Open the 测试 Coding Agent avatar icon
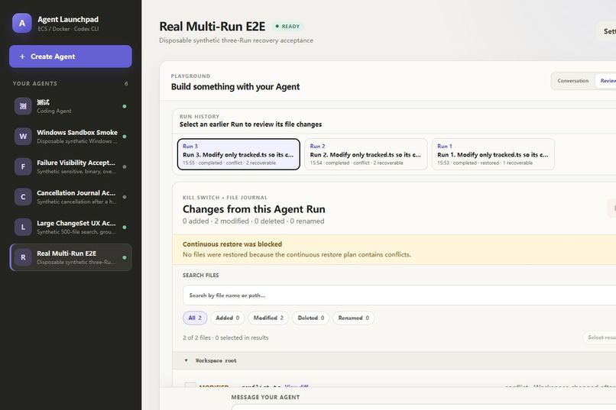The height and width of the screenshot is (410, 616). tap(23, 106)
